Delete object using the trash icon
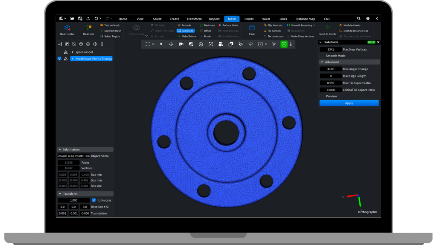 102,44
